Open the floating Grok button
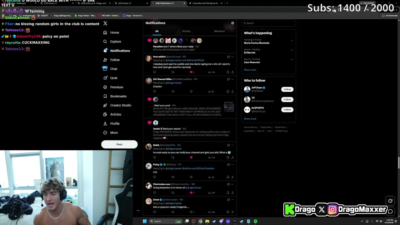The image size is (400, 225). (x=390, y=201)
